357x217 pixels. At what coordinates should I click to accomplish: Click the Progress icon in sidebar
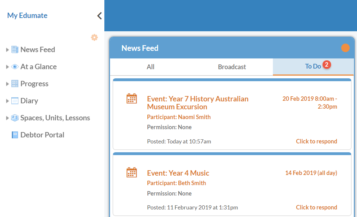[x=15, y=84]
